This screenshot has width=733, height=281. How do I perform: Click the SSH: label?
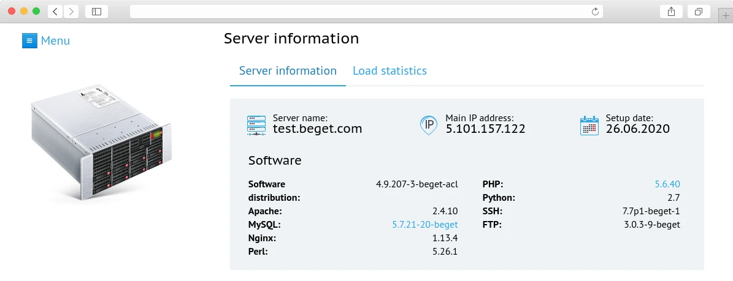pos(493,211)
